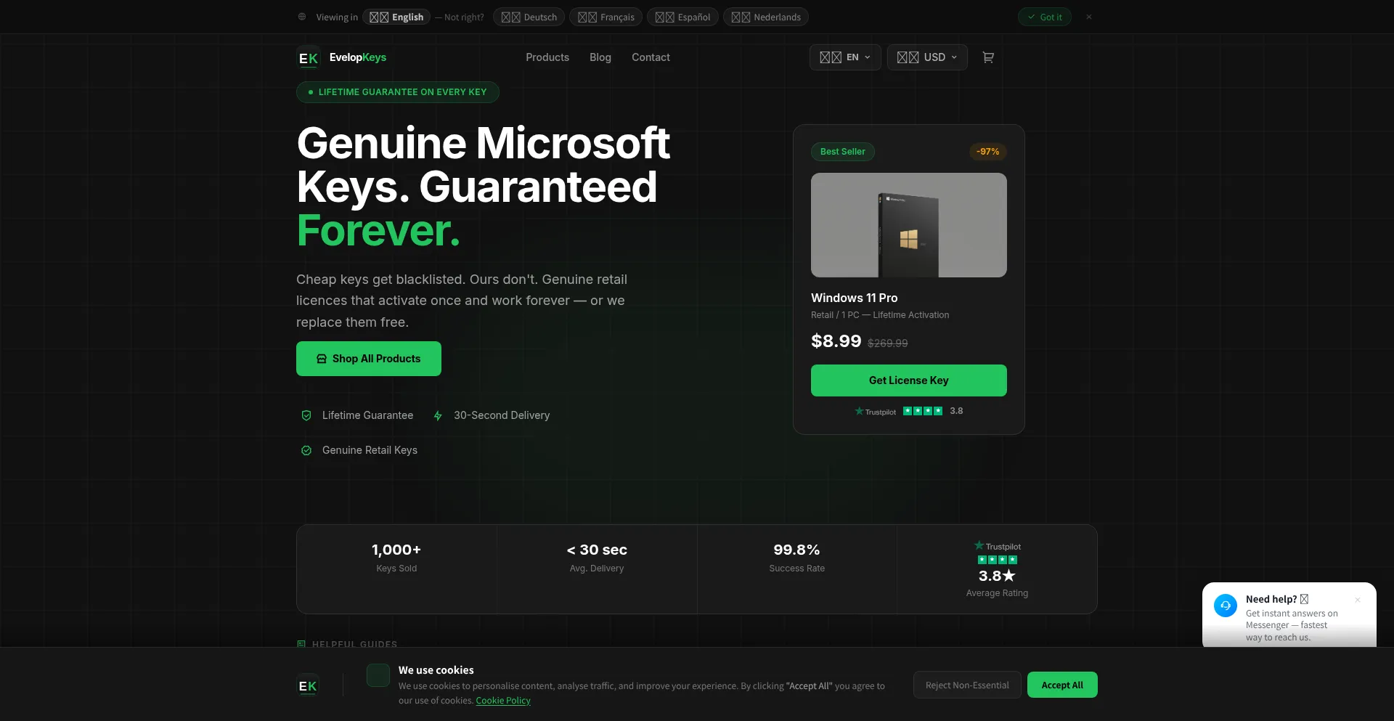Viewport: 1394px width, 721px height.
Task: Click the 30-Second Delivery lightning icon
Action: point(438,415)
